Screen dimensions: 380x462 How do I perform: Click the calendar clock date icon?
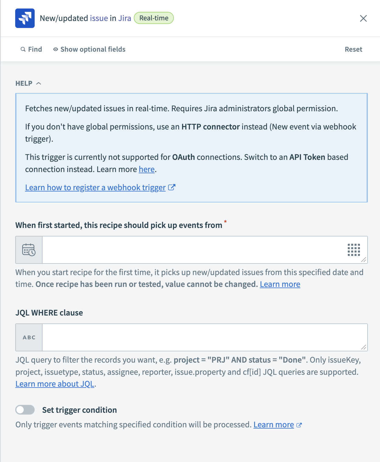point(29,250)
